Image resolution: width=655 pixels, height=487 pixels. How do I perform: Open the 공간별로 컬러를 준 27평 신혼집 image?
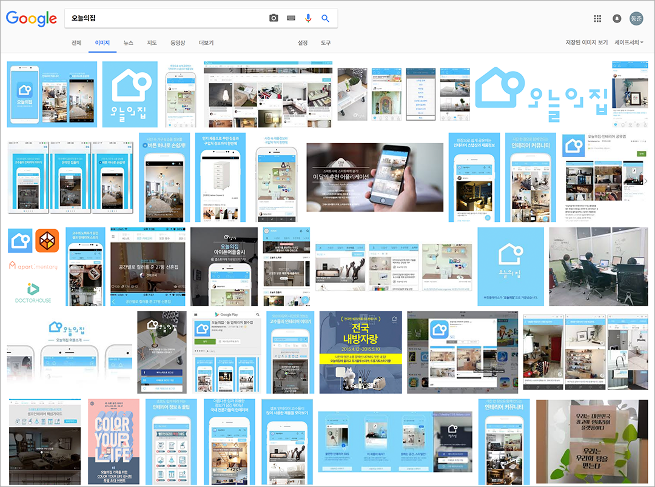click(x=148, y=266)
